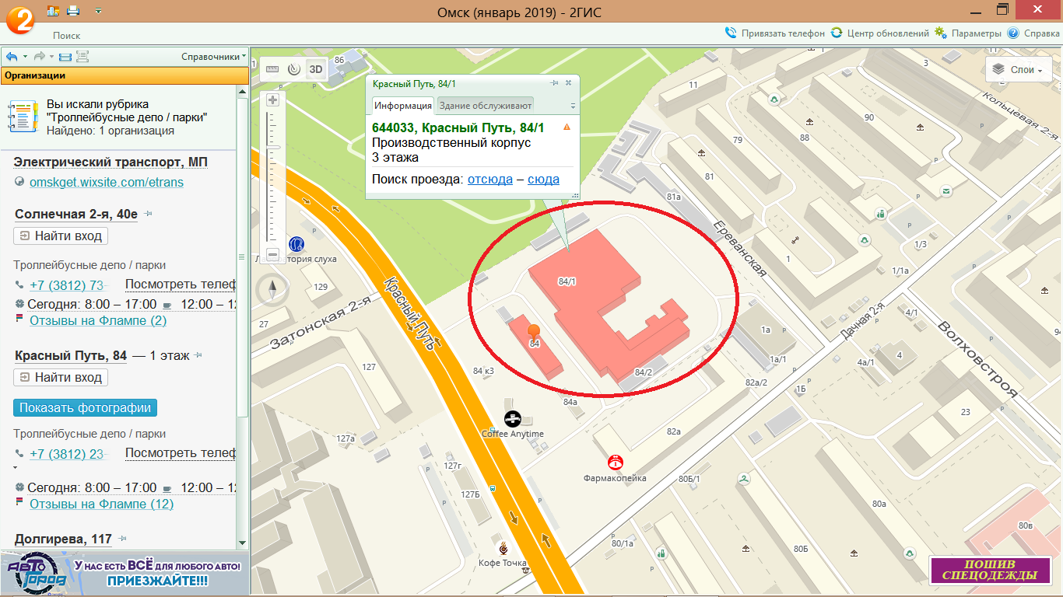Click the print icon in title bar
Viewport: 1063px width, 597px height.
(x=73, y=11)
